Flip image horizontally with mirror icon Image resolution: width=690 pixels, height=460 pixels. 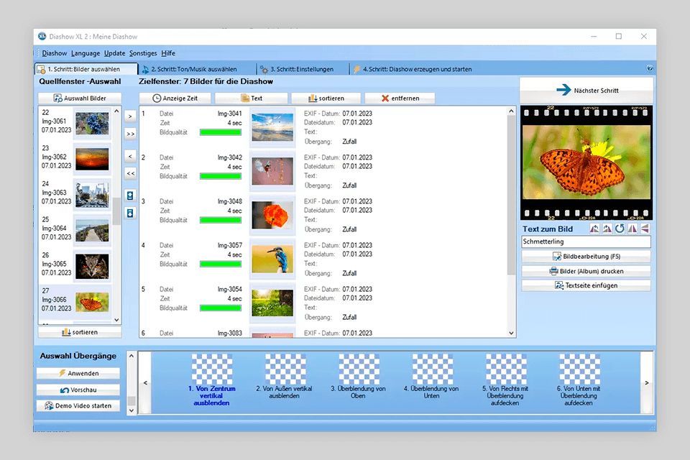(x=632, y=229)
